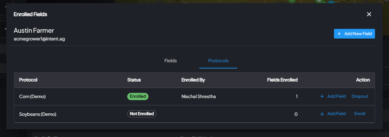Viewport: 389px width, 137px height.
Task: Click the Nischal Shrestha enrolled-by name
Action: (198, 96)
